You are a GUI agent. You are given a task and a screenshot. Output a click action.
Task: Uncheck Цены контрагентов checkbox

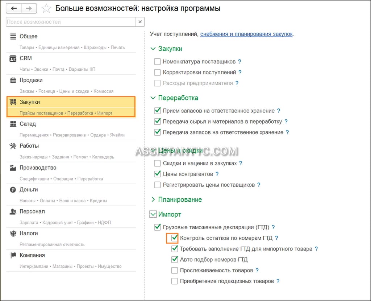(157, 174)
